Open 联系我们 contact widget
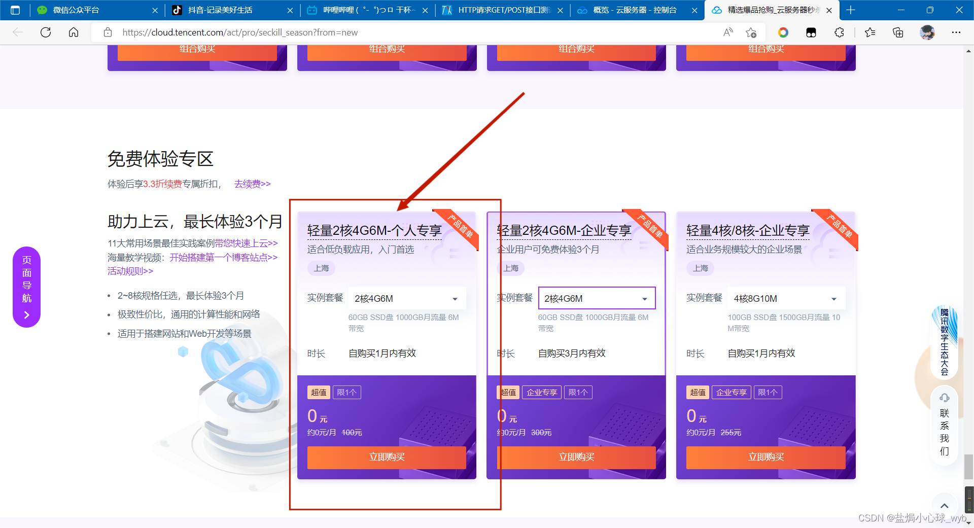Viewport: 974px width, 528px height. click(944, 425)
